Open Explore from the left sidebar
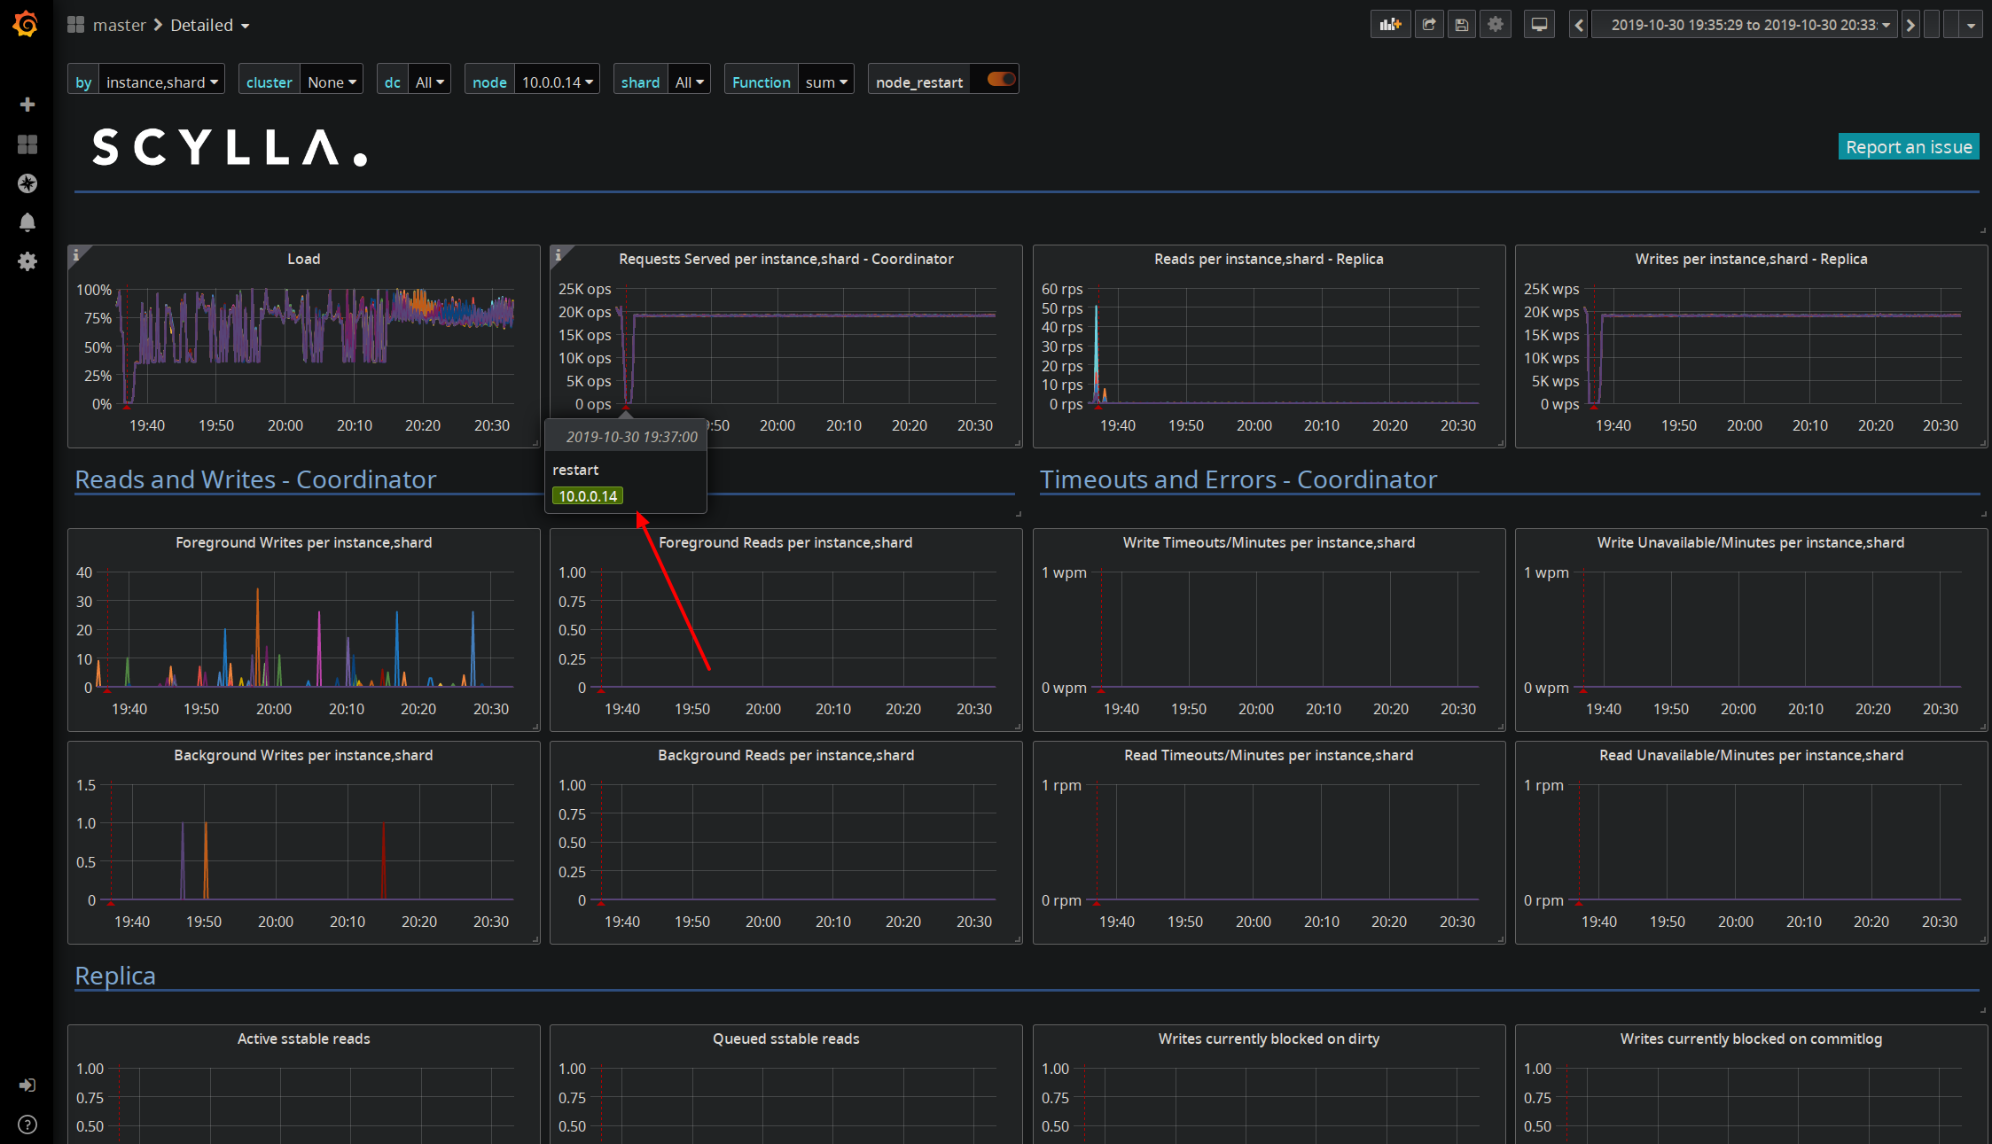The height and width of the screenshot is (1144, 1992). tap(27, 183)
